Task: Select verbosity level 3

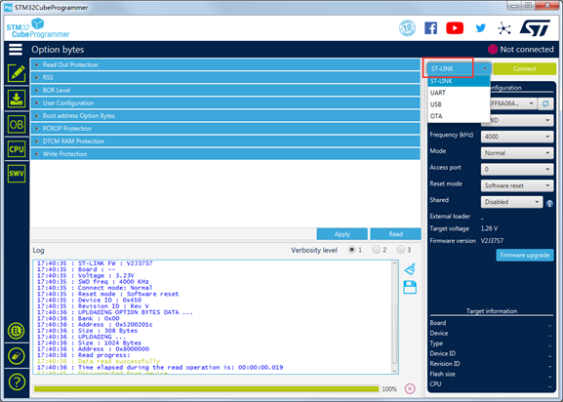Action: (400, 250)
